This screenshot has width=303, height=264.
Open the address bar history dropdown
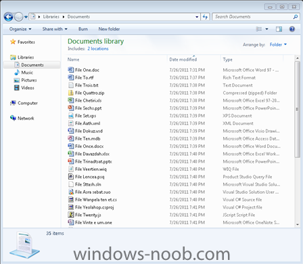pyautogui.click(x=197, y=17)
